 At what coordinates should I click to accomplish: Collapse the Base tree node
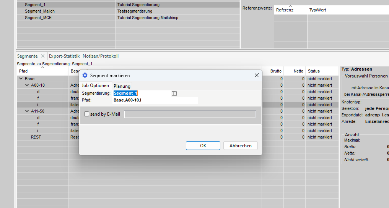pos(21,79)
